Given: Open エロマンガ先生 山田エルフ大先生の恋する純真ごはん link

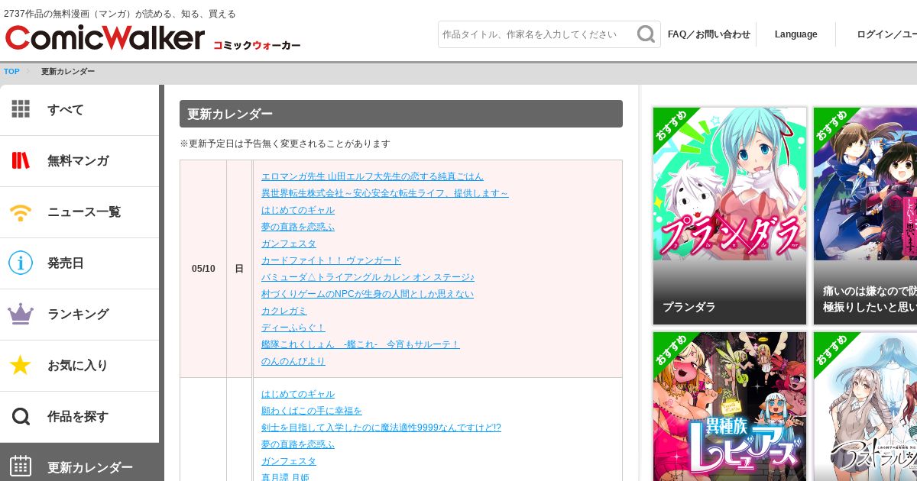Looking at the screenshot, I should (x=372, y=176).
